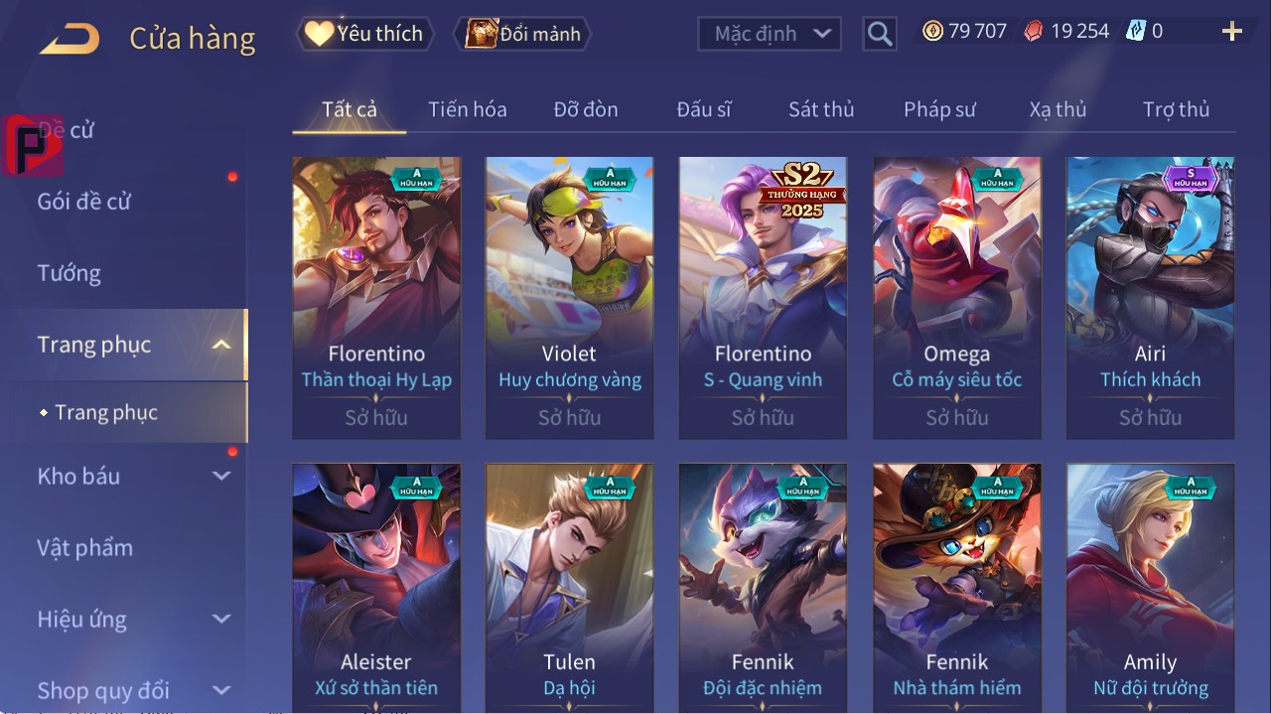1271x714 pixels.
Task: Tap the red ruby currency icon
Action: click(1034, 31)
